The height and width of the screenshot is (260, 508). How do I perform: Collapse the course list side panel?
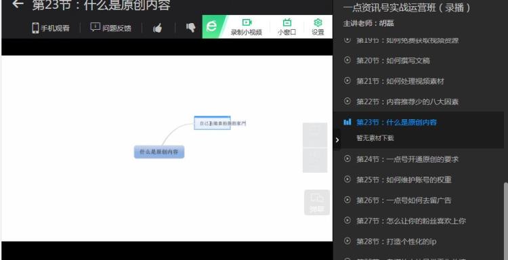point(337,140)
